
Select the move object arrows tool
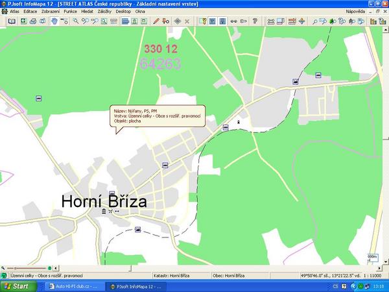(178, 21)
